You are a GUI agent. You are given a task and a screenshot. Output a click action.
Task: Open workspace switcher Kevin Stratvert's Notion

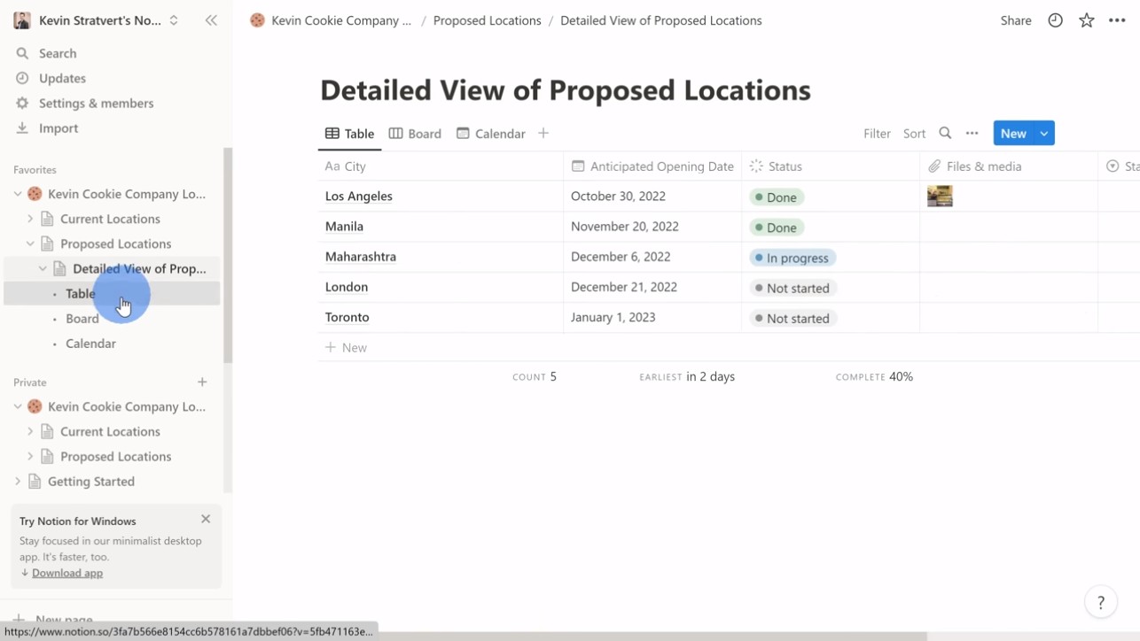tap(98, 20)
